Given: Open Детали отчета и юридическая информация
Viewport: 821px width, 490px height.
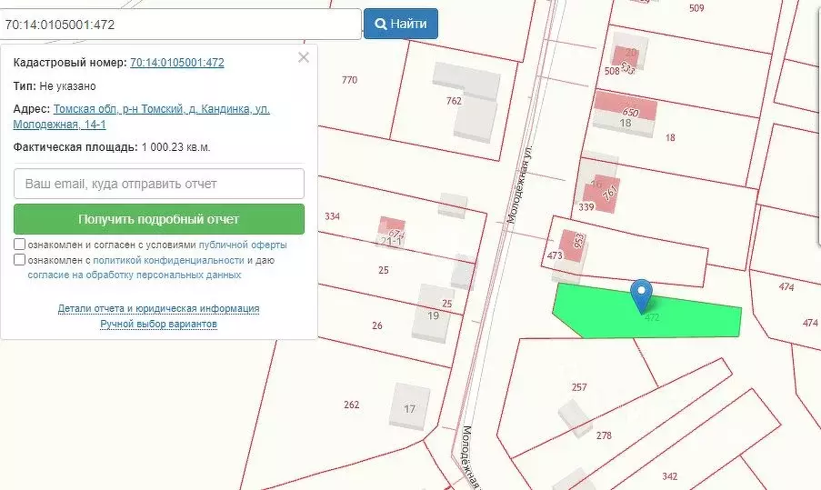Looking at the screenshot, I should click(x=159, y=309).
